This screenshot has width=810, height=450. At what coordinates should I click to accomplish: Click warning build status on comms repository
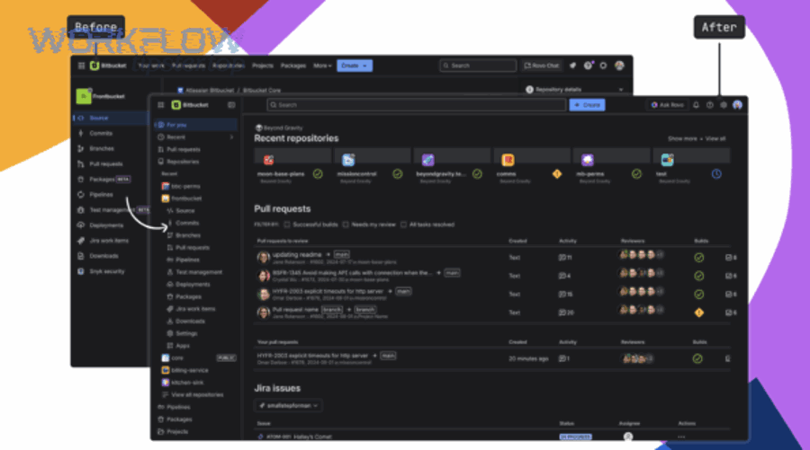(x=556, y=173)
